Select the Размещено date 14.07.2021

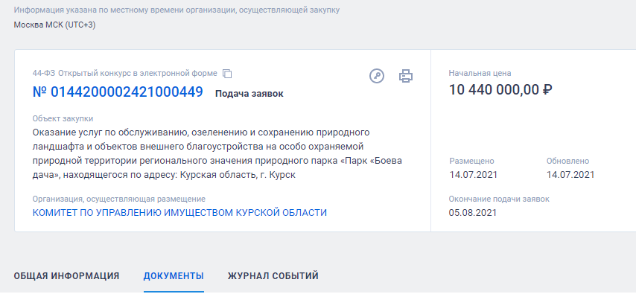tap(474, 175)
